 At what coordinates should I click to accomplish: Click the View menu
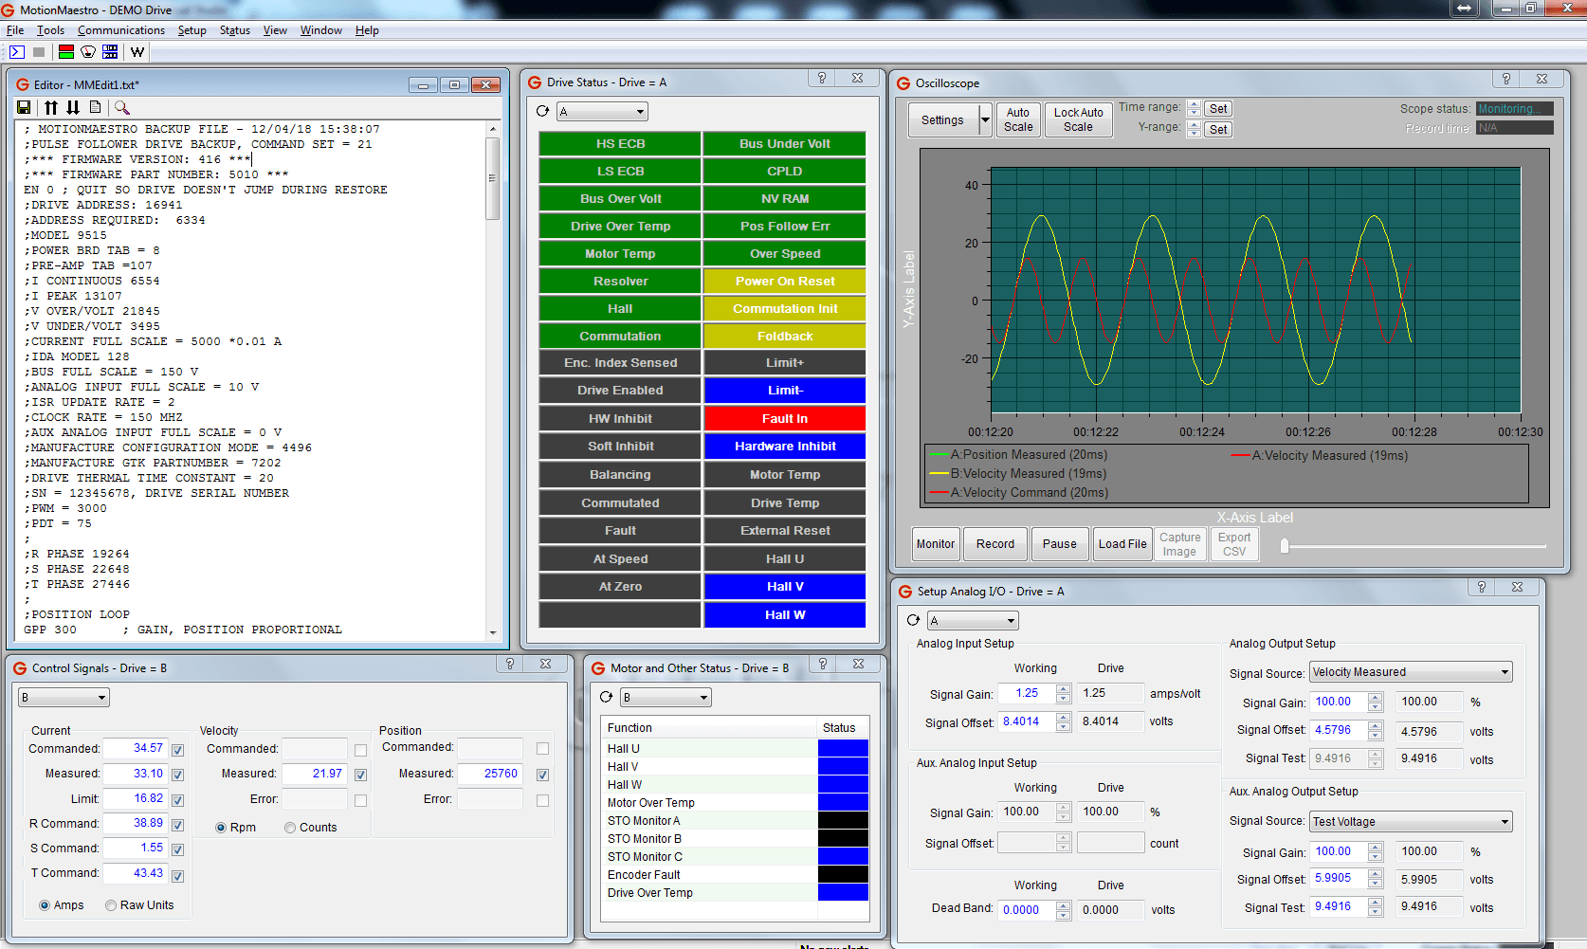[275, 30]
